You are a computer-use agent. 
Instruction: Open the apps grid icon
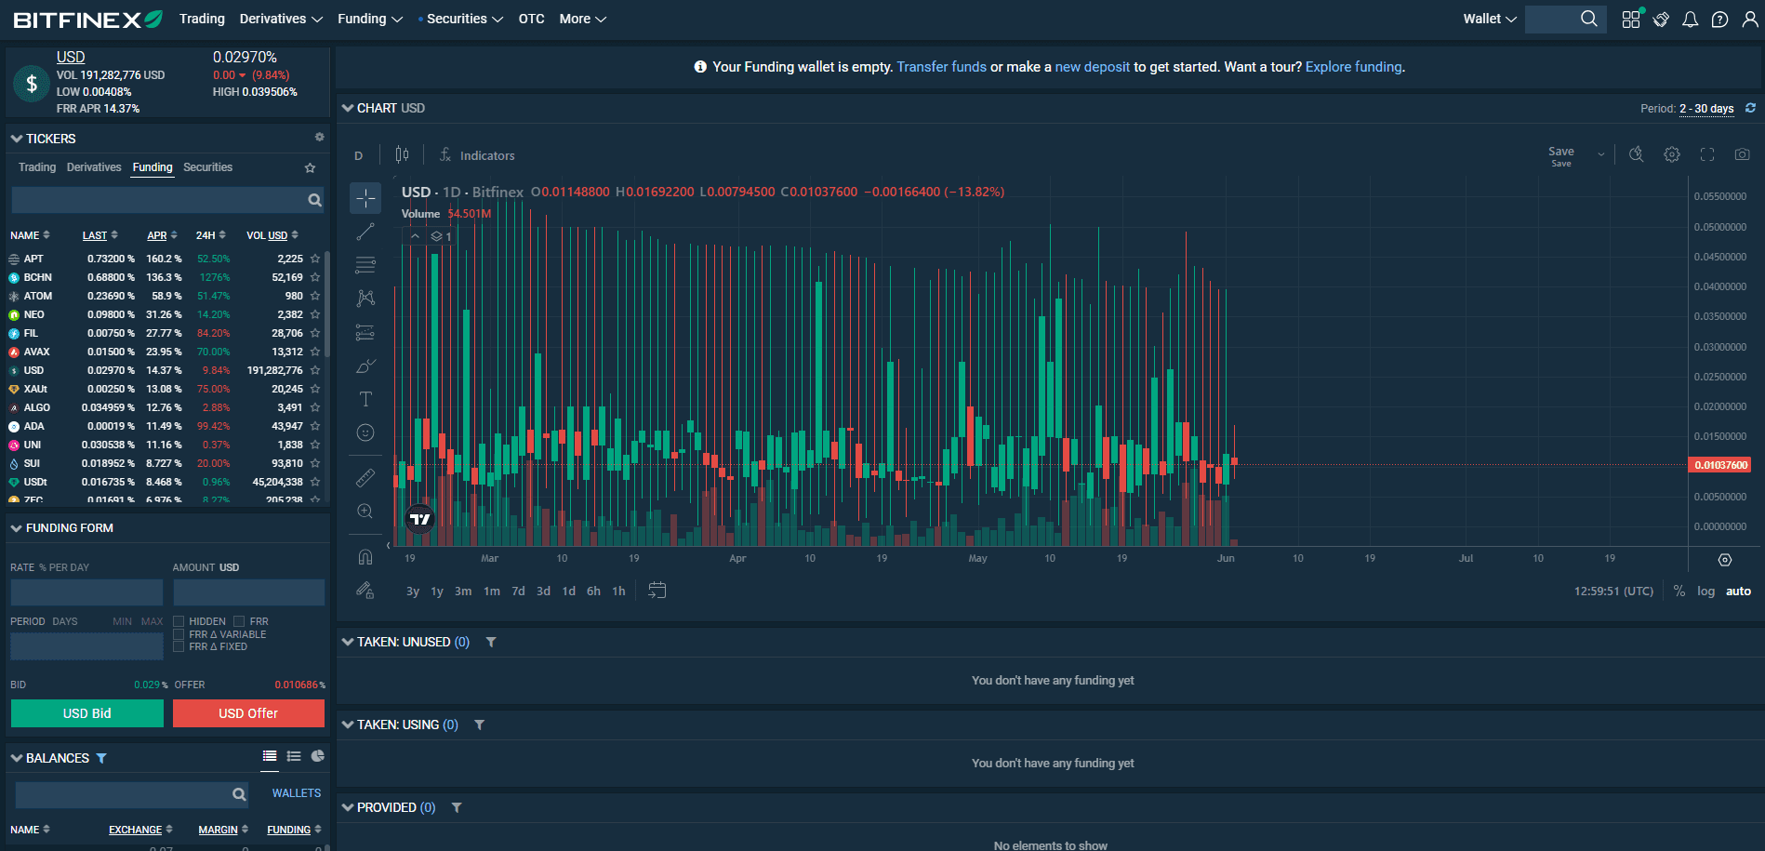[x=1631, y=20]
